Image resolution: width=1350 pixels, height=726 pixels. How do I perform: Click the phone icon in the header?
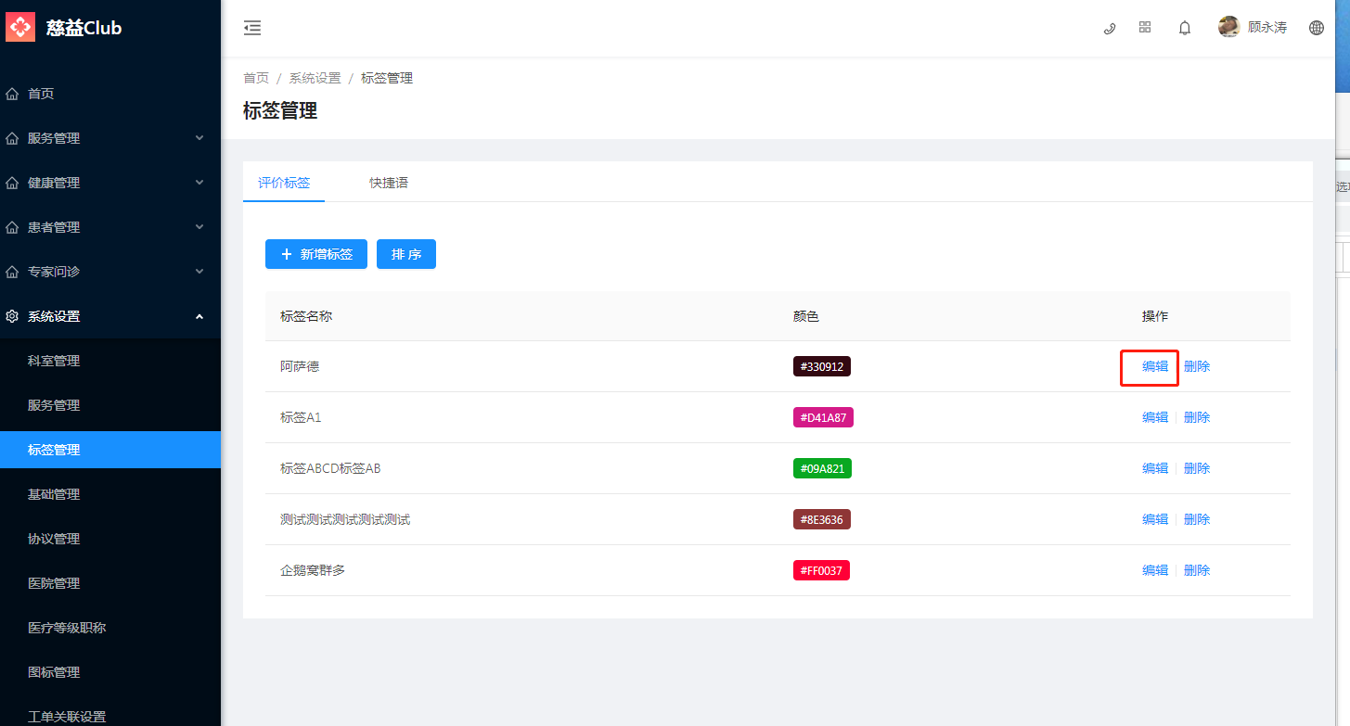(1109, 28)
